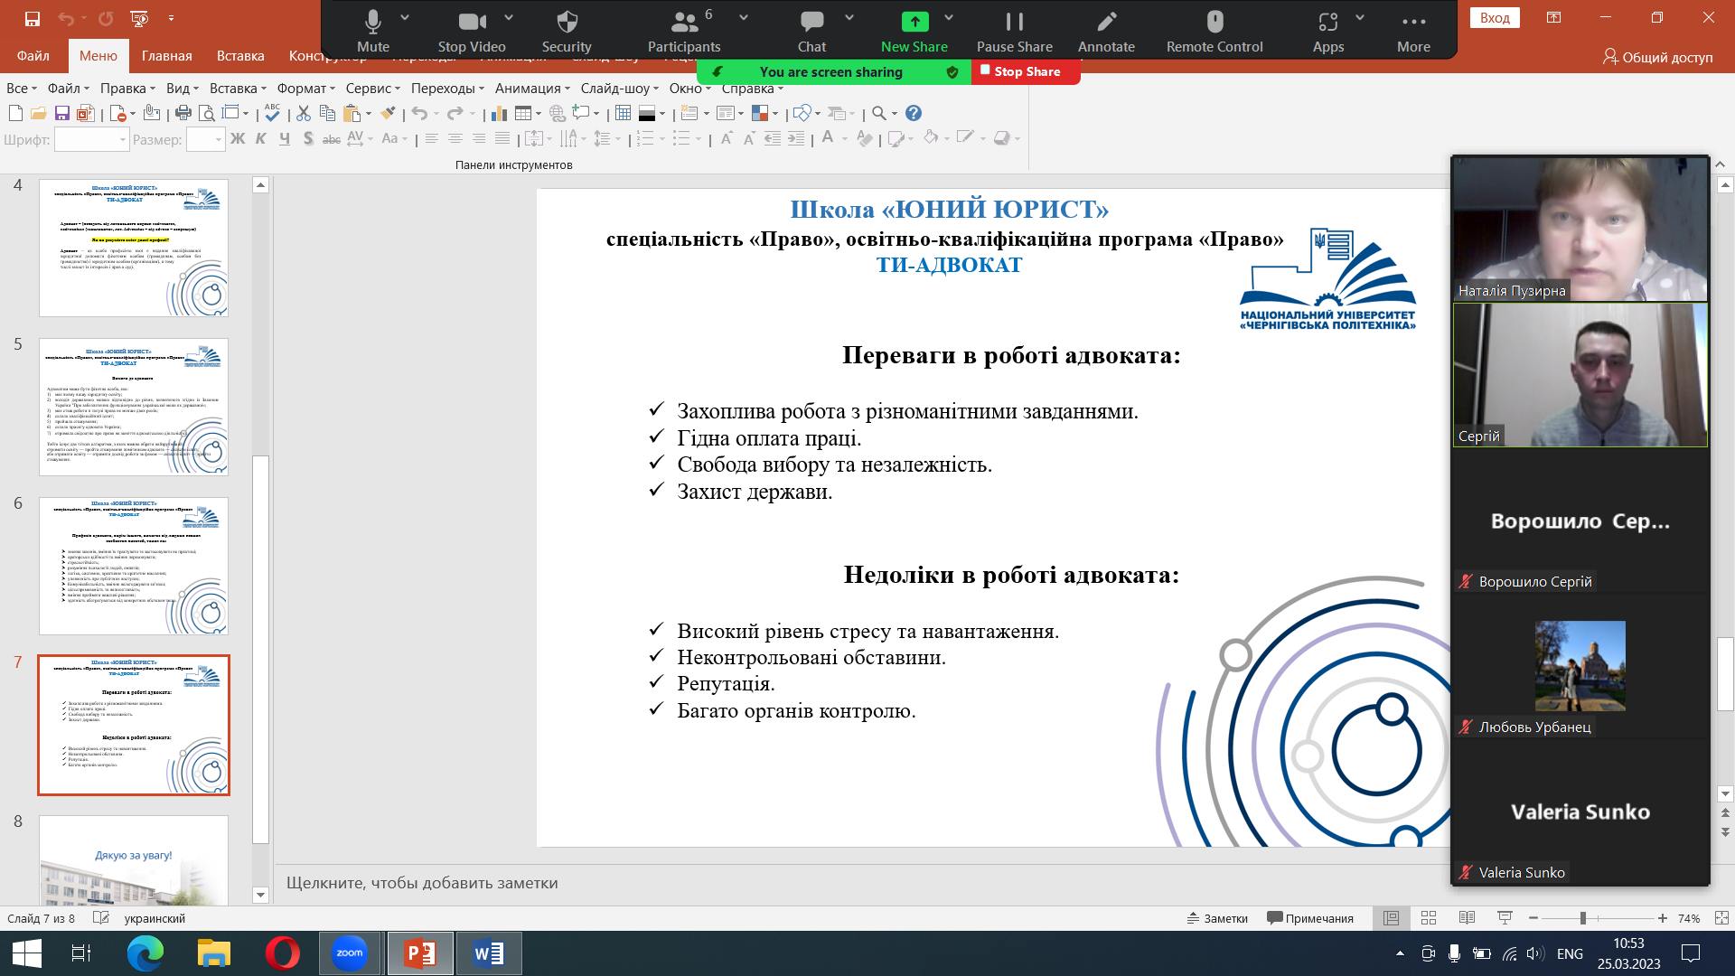Open the Меню ribbon tab
Viewport: 1735px width, 976px height.
[98, 56]
